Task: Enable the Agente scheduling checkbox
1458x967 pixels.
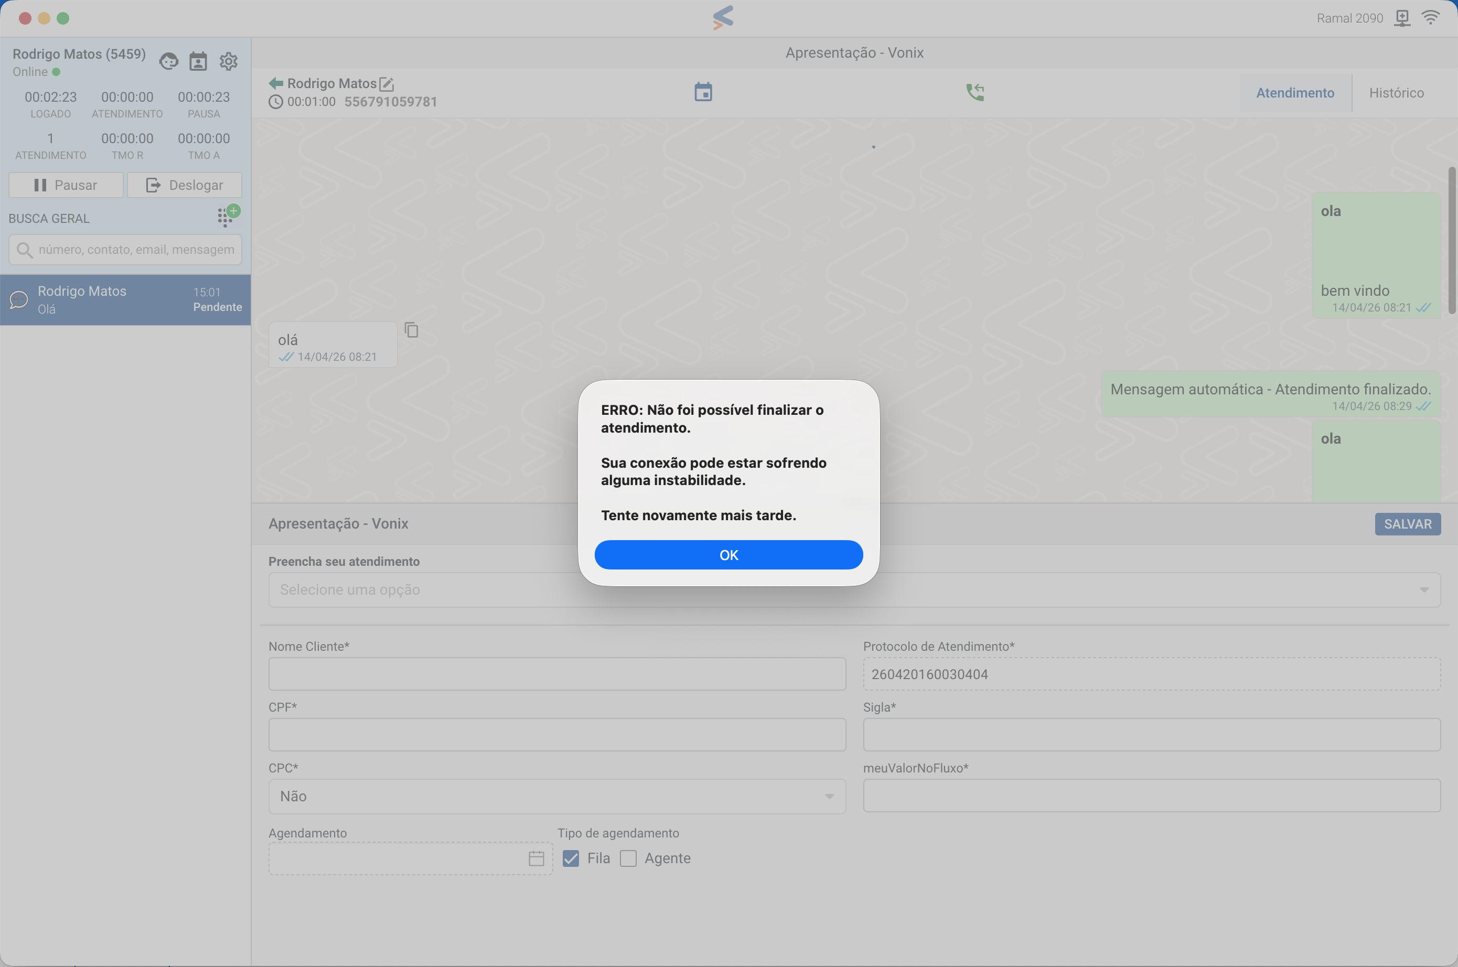Action: coord(628,858)
